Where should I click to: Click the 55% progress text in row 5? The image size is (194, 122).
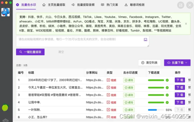[169, 110]
